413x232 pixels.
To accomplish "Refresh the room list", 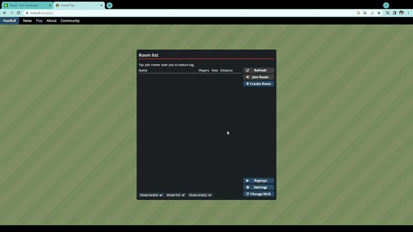I will [x=258, y=70].
